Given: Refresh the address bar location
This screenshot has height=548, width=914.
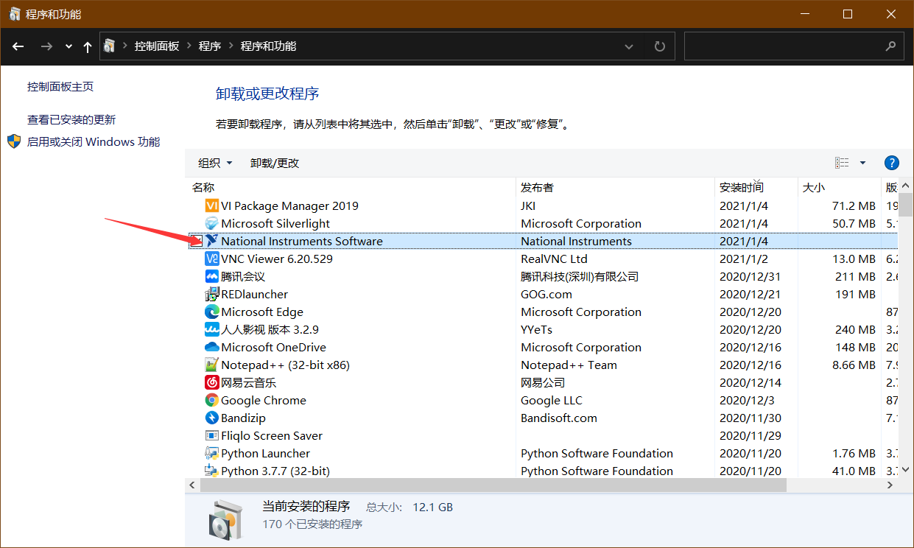Looking at the screenshot, I should pyautogui.click(x=659, y=46).
